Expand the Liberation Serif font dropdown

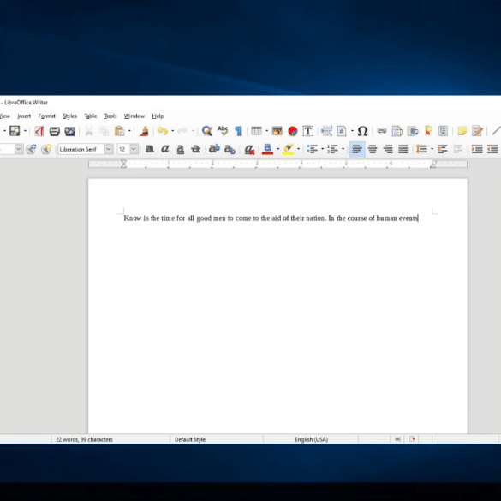coord(109,149)
